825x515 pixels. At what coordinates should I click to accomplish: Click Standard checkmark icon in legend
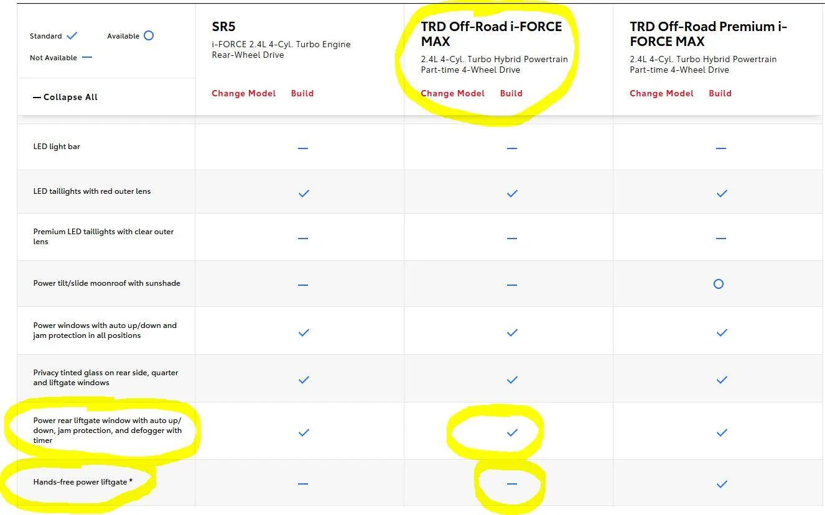(x=72, y=36)
